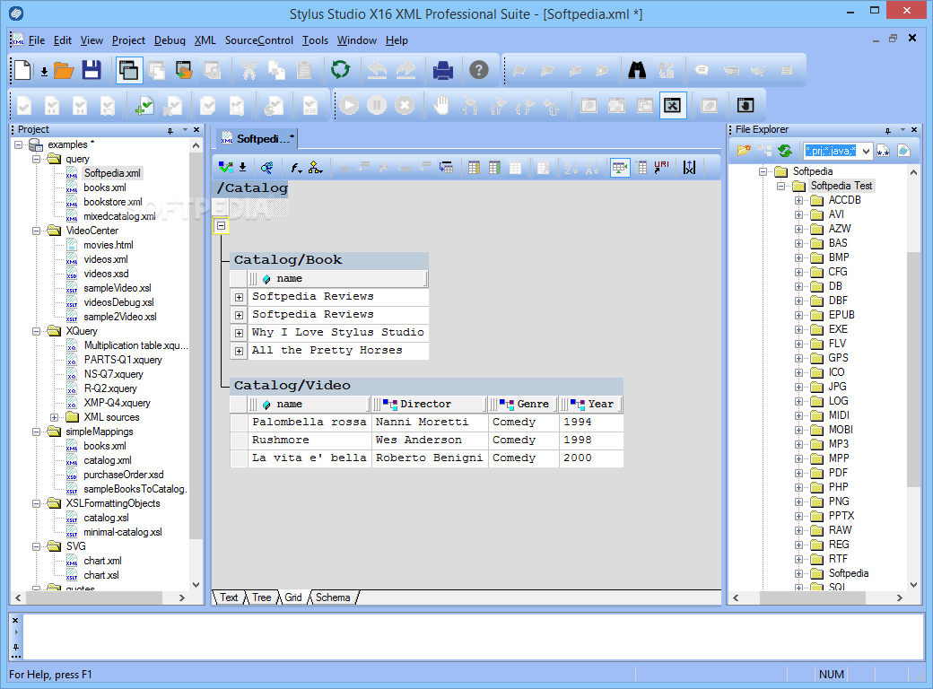Click the Genre column header

523,404
